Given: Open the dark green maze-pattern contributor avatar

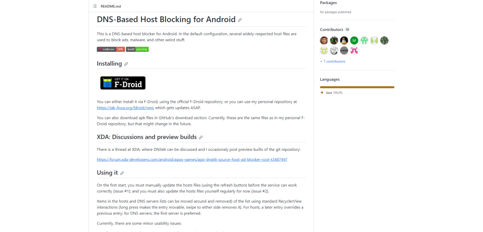Looking at the screenshot, I should point(384,41).
